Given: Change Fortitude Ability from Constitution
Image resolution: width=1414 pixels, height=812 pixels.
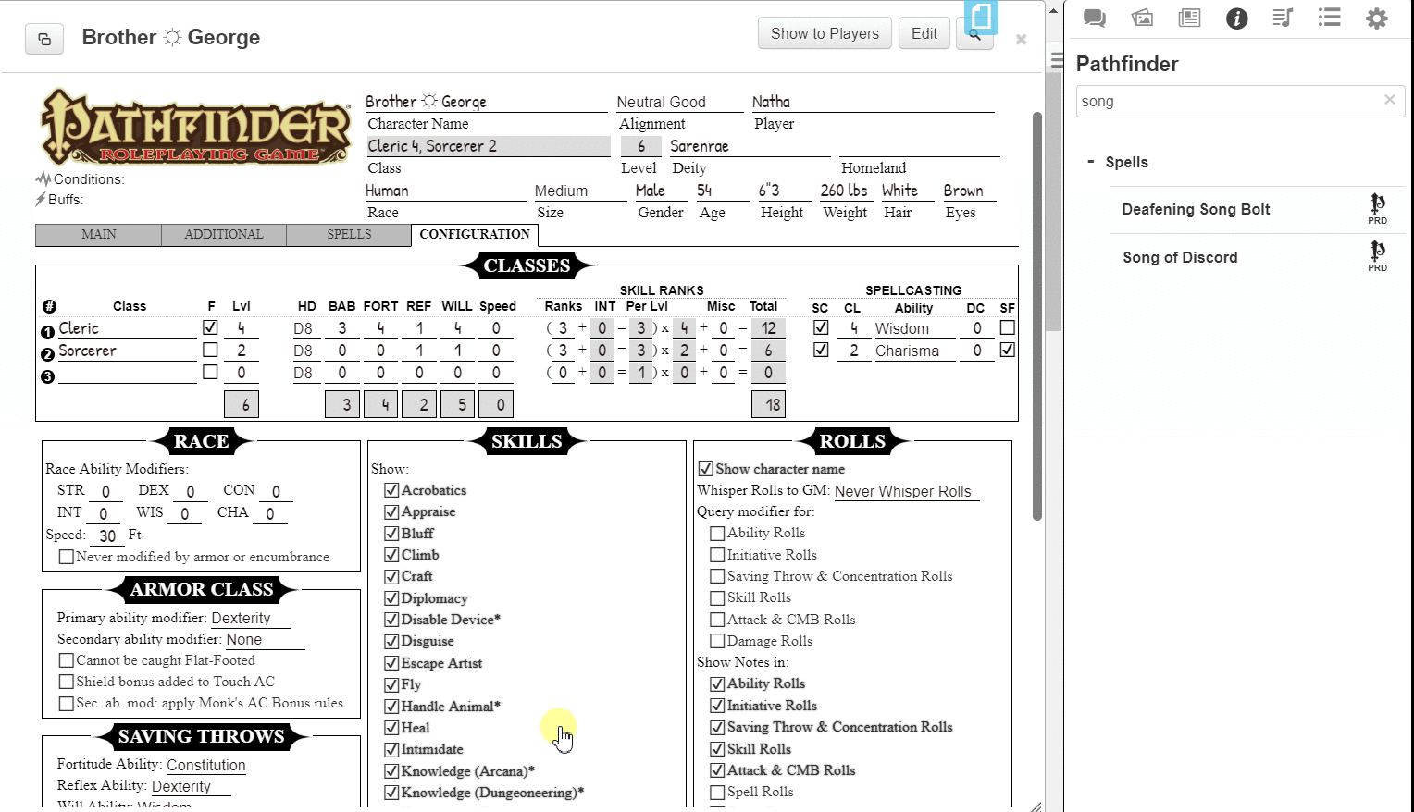Looking at the screenshot, I should pos(205,765).
